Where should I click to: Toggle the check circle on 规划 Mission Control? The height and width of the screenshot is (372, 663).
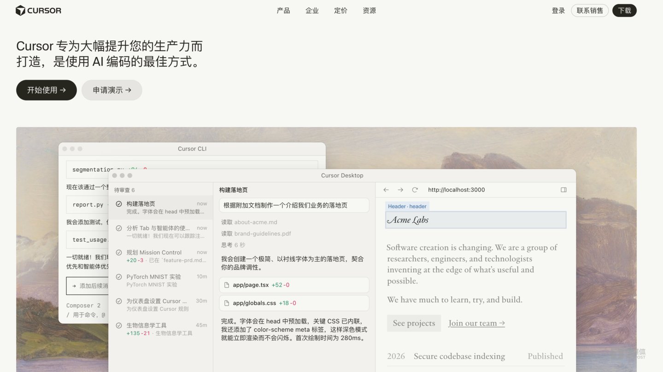tap(119, 252)
